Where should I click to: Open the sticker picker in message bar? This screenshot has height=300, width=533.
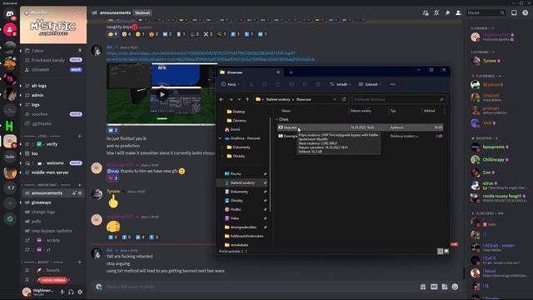pyautogui.click(x=445, y=287)
